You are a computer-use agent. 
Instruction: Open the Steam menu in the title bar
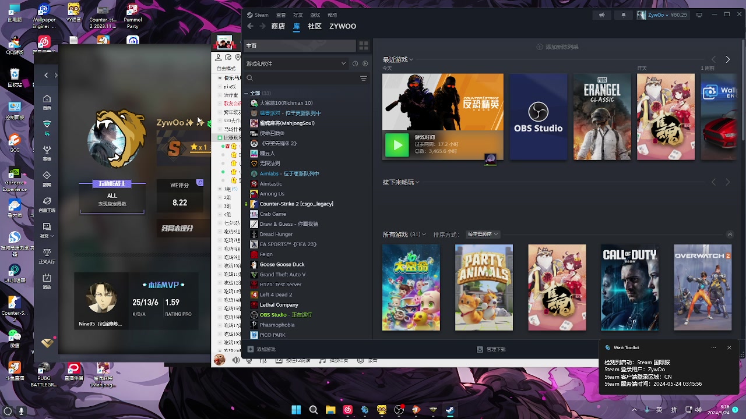258,15
